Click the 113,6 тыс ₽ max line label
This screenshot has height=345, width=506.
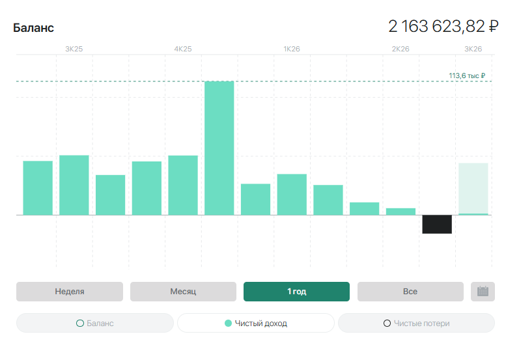[x=467, y=76]
